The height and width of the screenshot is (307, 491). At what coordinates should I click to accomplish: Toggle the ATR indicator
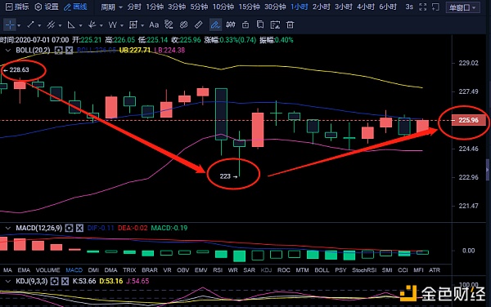435,270
